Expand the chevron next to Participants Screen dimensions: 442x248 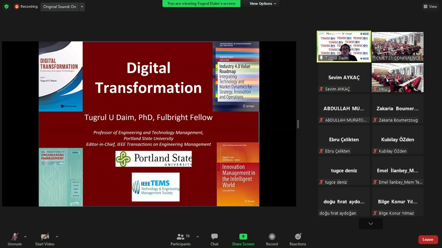pos(197,237)
